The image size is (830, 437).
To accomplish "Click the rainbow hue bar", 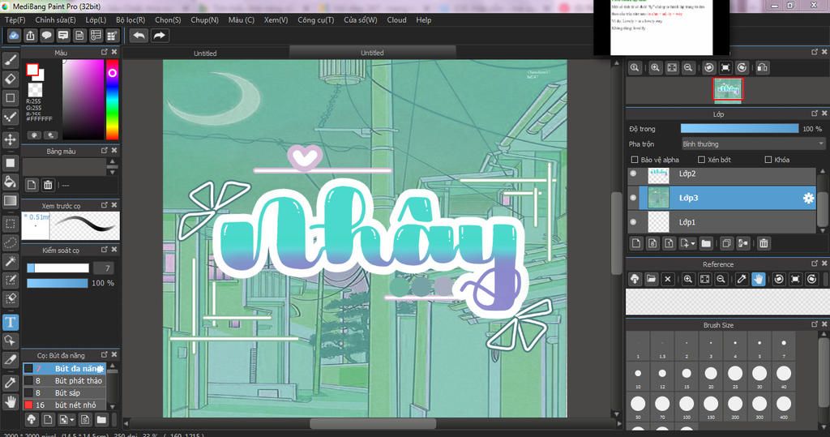I will click(x=112, y=99).
